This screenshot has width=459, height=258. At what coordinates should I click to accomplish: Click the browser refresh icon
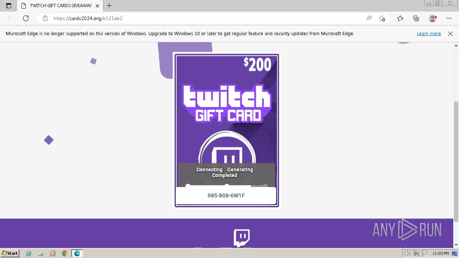(x=26, y=18)
